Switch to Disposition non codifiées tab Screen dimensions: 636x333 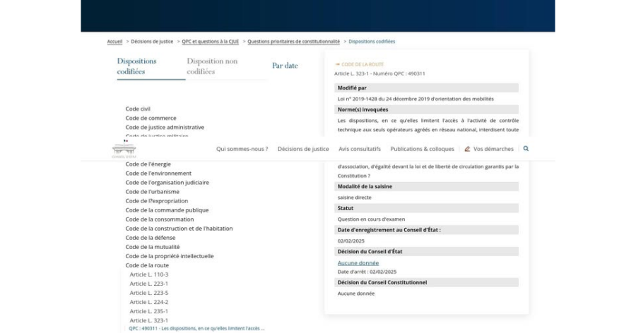(212, 66)
